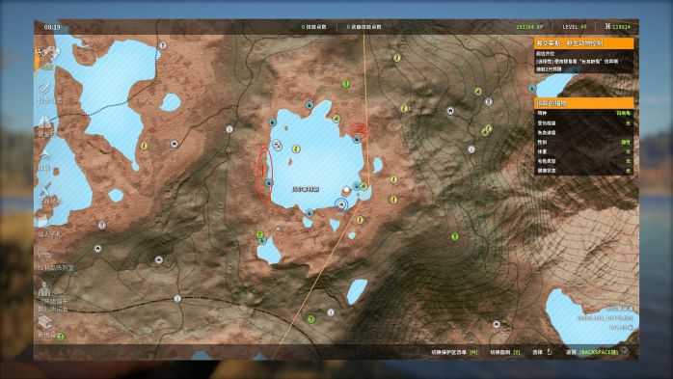673x379 pixels.
Task: Expand the orange mission header panel
Action: 583,43
